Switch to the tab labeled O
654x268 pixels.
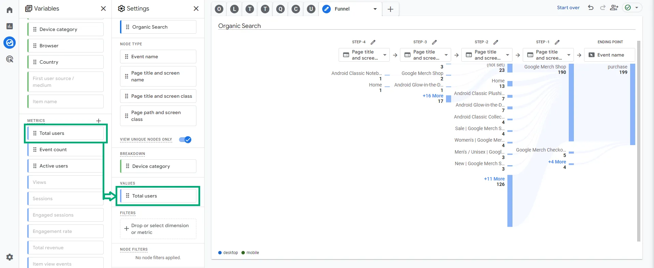[219, 9]
